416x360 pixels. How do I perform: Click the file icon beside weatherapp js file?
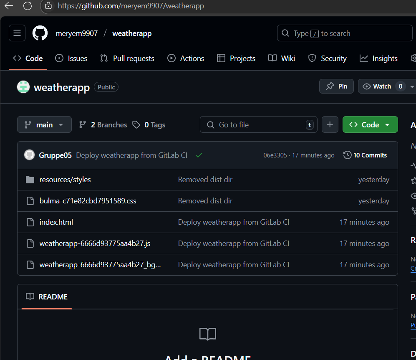30,243
